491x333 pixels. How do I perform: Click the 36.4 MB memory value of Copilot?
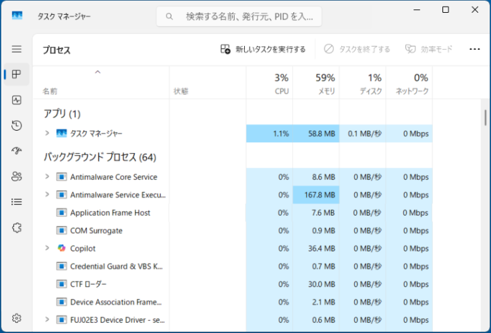322,249
